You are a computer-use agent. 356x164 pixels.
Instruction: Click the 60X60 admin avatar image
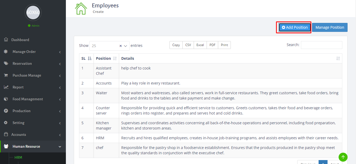pyautogui.click(x=33, y=12)
